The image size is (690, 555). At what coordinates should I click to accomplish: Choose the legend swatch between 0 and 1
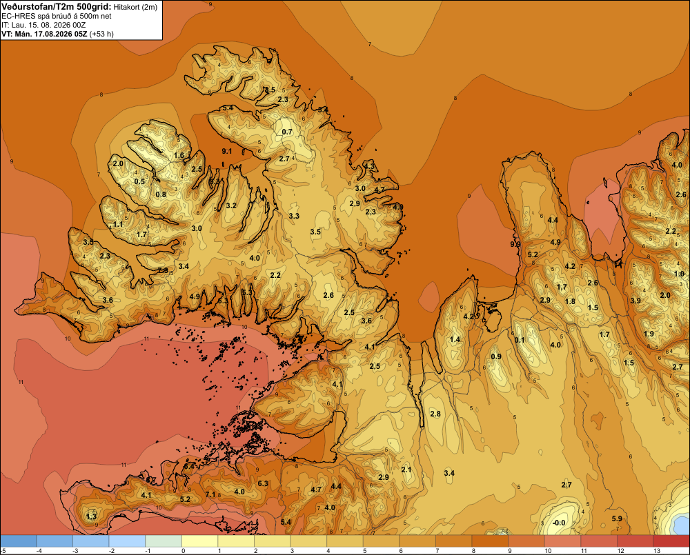200,541
